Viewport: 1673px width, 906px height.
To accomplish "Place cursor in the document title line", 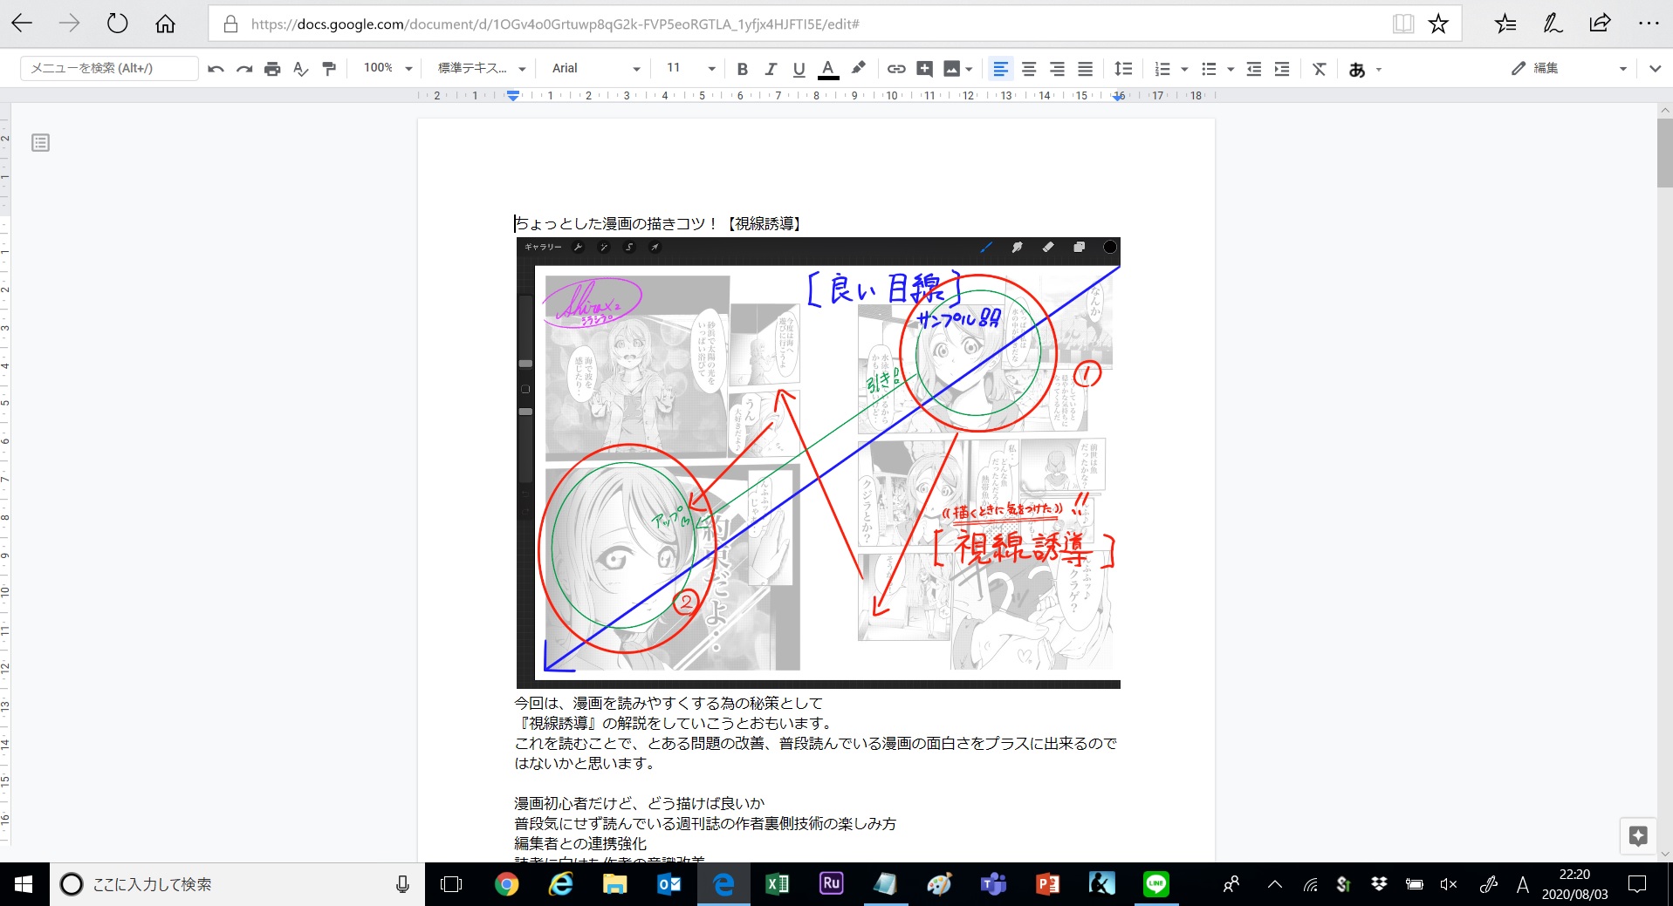I will pos(659,224).
